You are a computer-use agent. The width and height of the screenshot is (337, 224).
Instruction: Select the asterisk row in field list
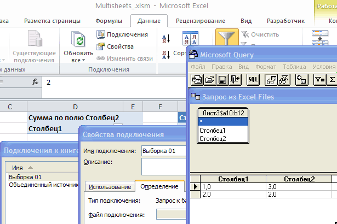tap(223, 121)
